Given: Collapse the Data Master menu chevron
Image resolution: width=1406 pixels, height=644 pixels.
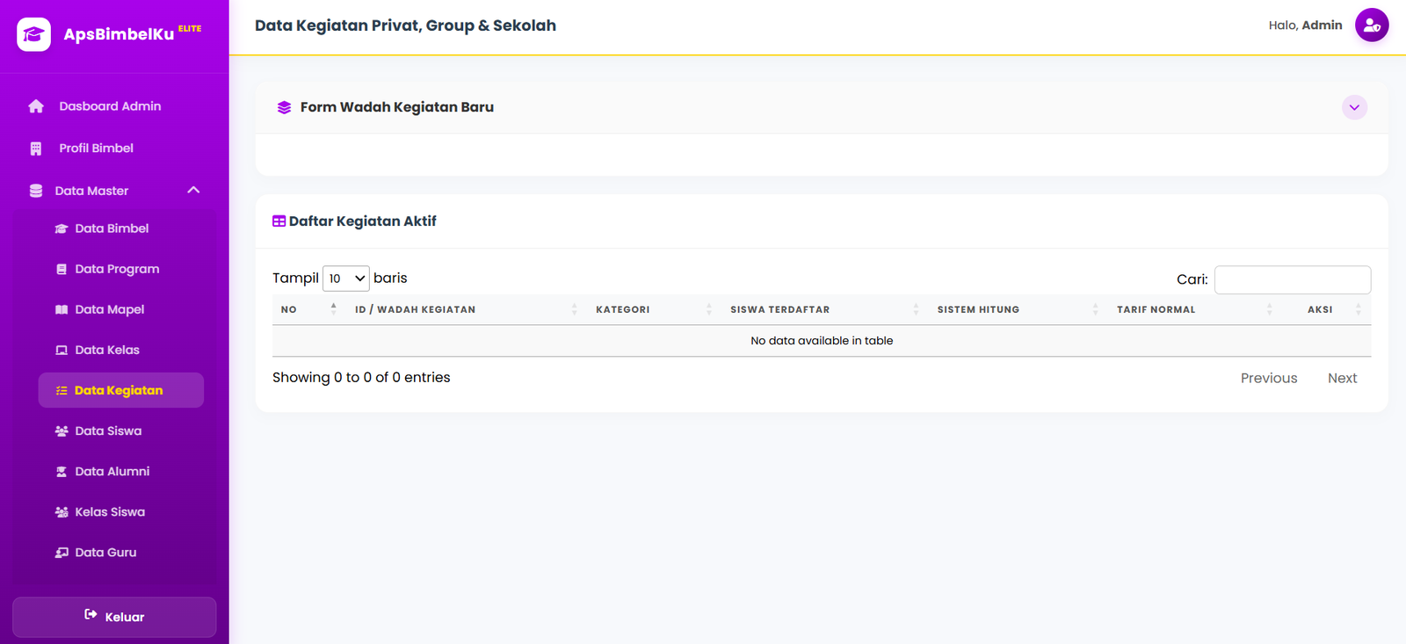Looking at the screenshot, I should pos(193,190).
